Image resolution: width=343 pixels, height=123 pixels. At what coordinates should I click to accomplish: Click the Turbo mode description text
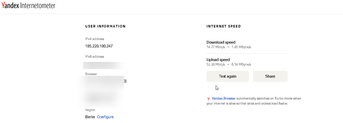click(254, 101)
